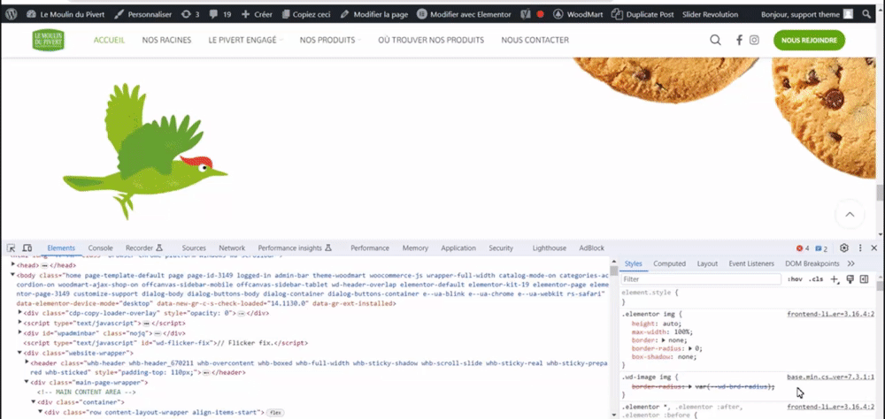Viewport: 885px width, 419px height.
Task: Open the AdBlock tab
Action: pos(591,248)
